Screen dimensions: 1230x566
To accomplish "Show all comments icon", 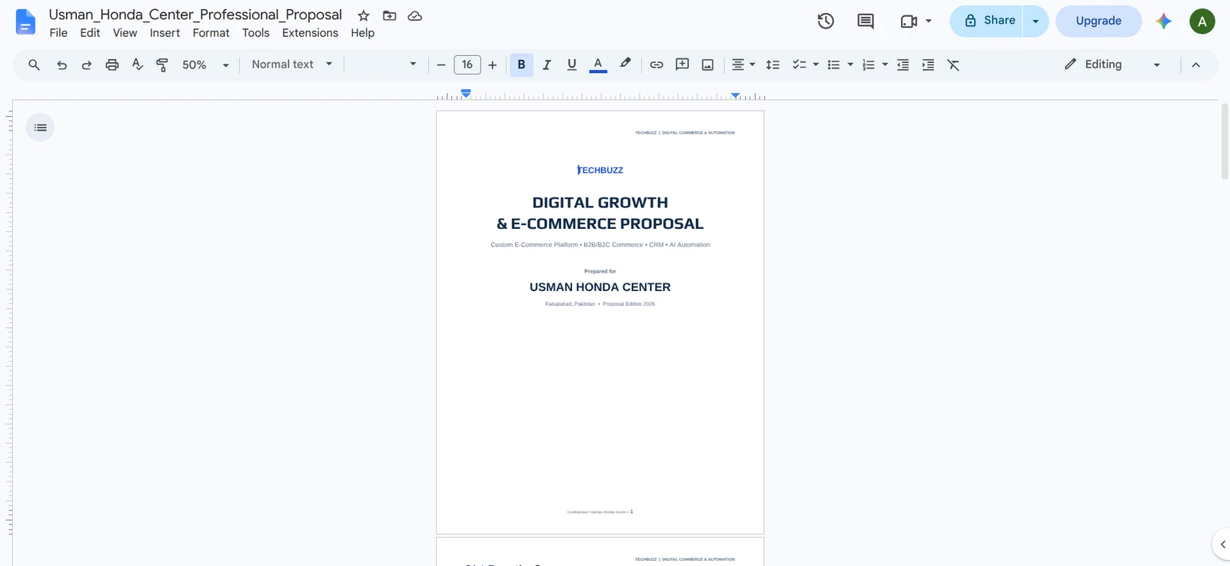I will 866,21.
